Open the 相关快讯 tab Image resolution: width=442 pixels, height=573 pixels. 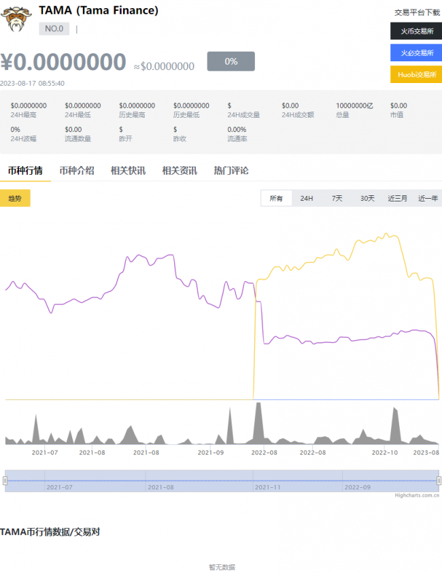[129, 170]
